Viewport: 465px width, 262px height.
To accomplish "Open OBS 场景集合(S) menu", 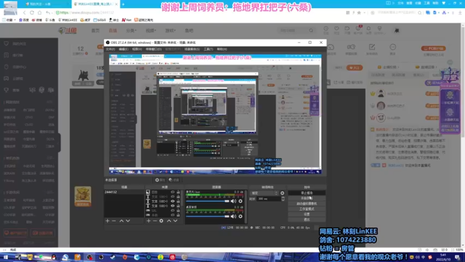I will coord(192,49).
